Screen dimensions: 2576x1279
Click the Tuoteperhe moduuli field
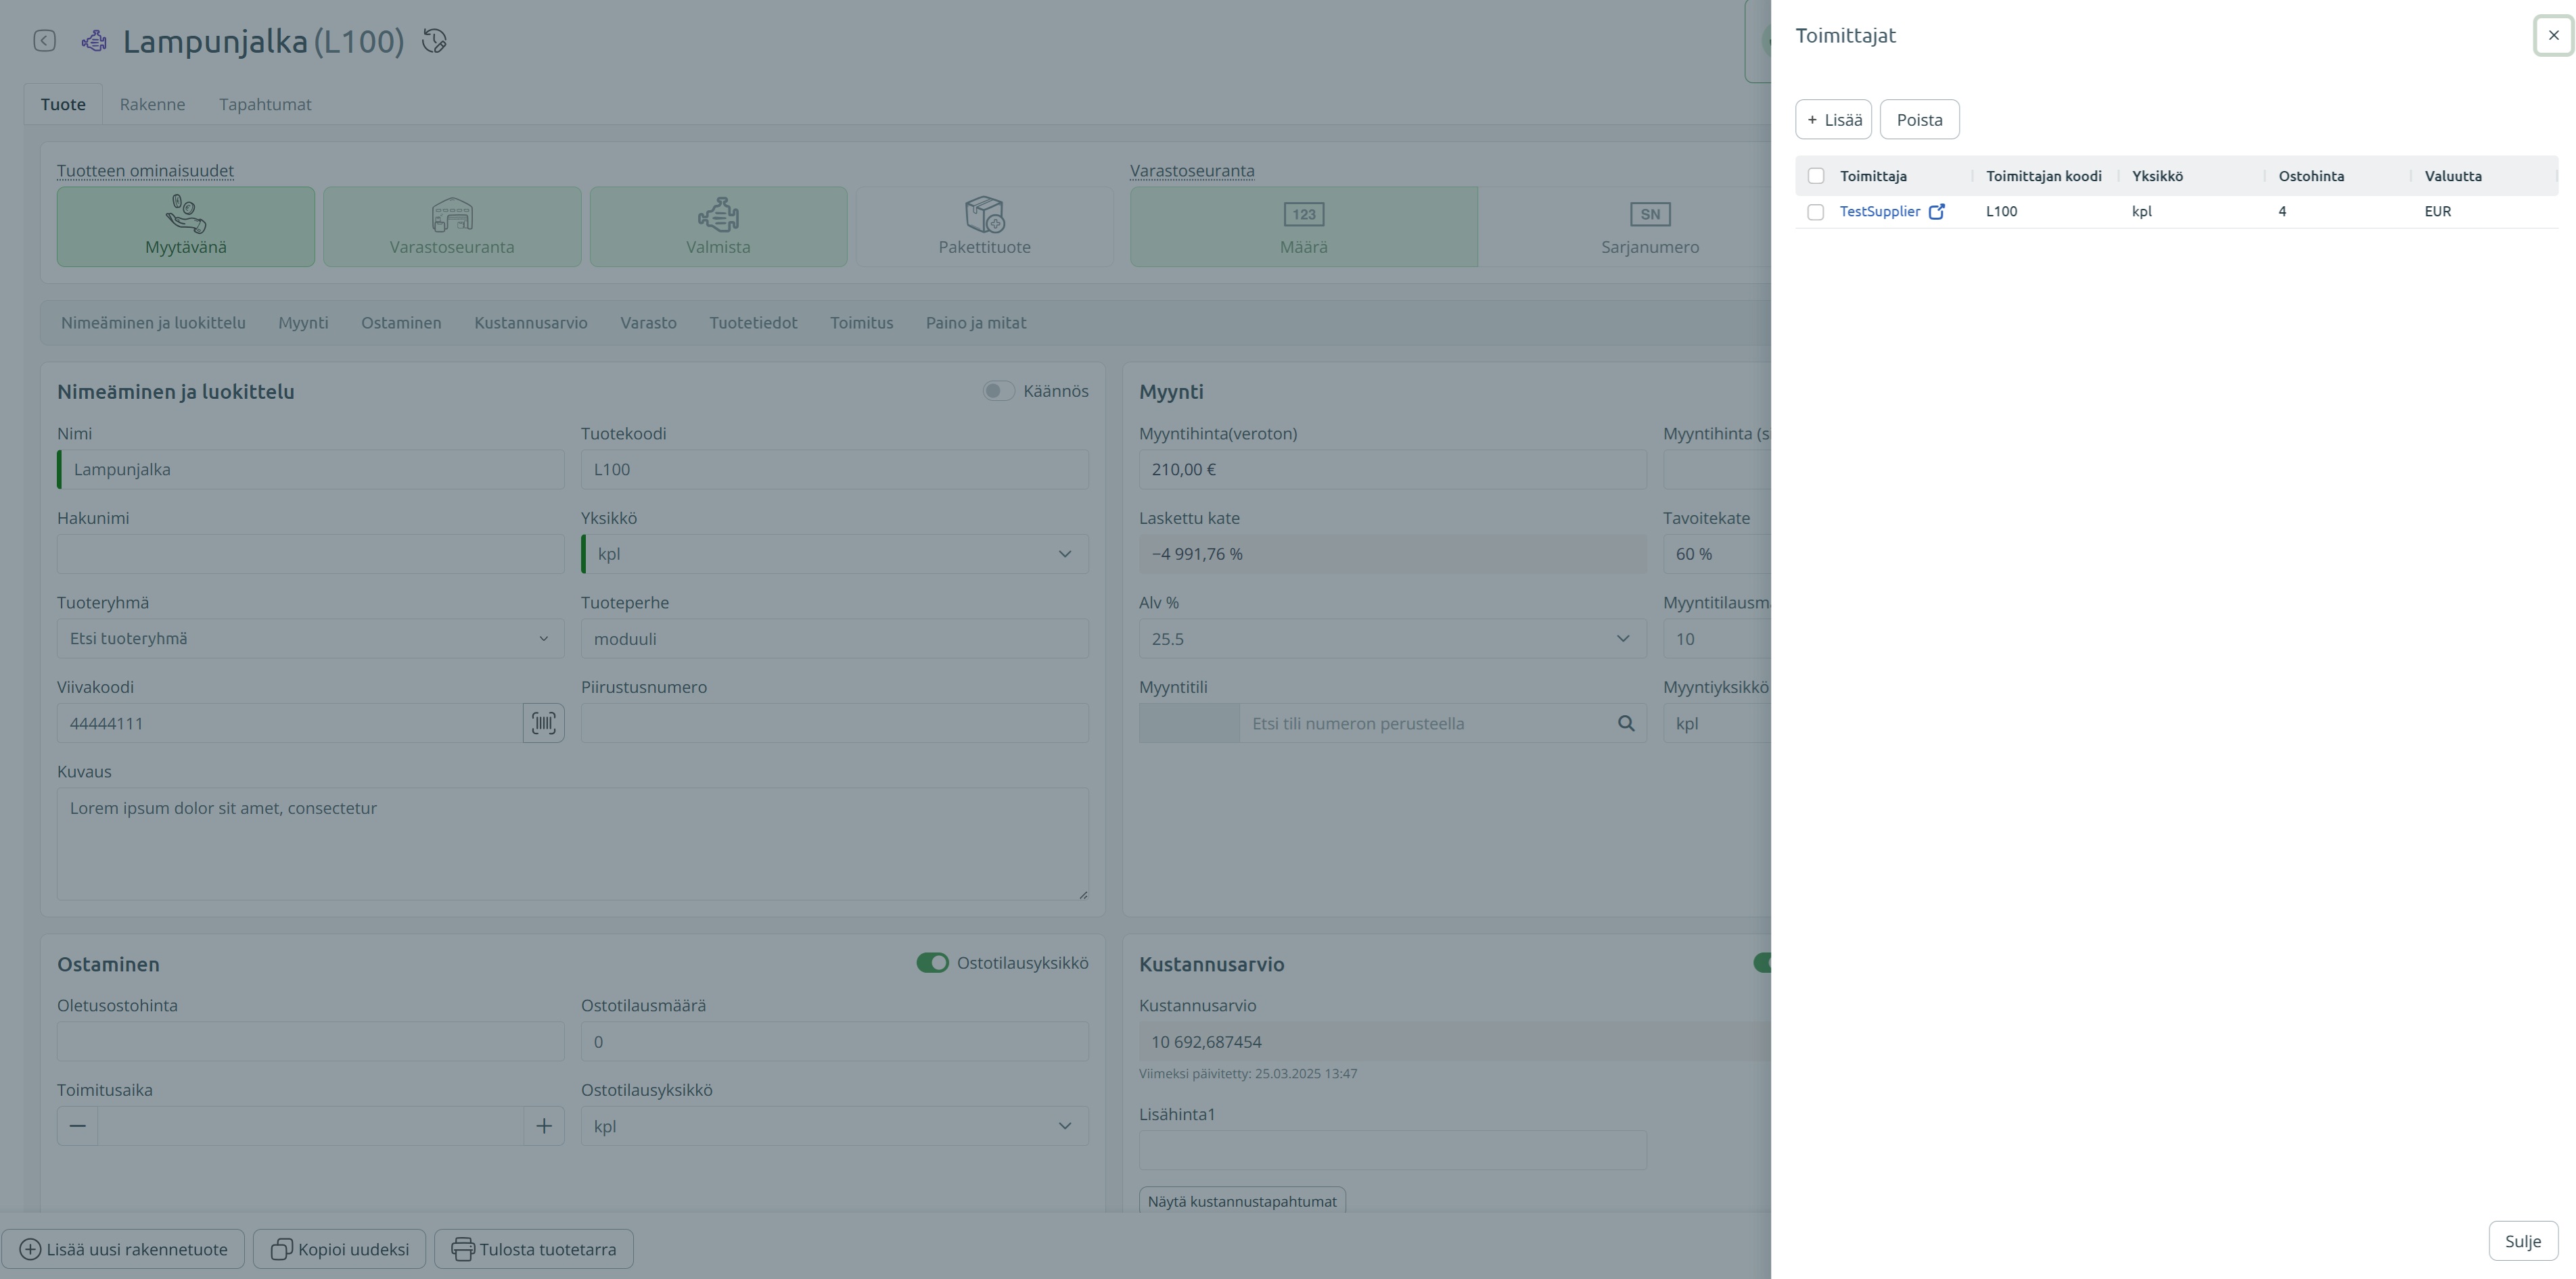click(x=835, y=639)
